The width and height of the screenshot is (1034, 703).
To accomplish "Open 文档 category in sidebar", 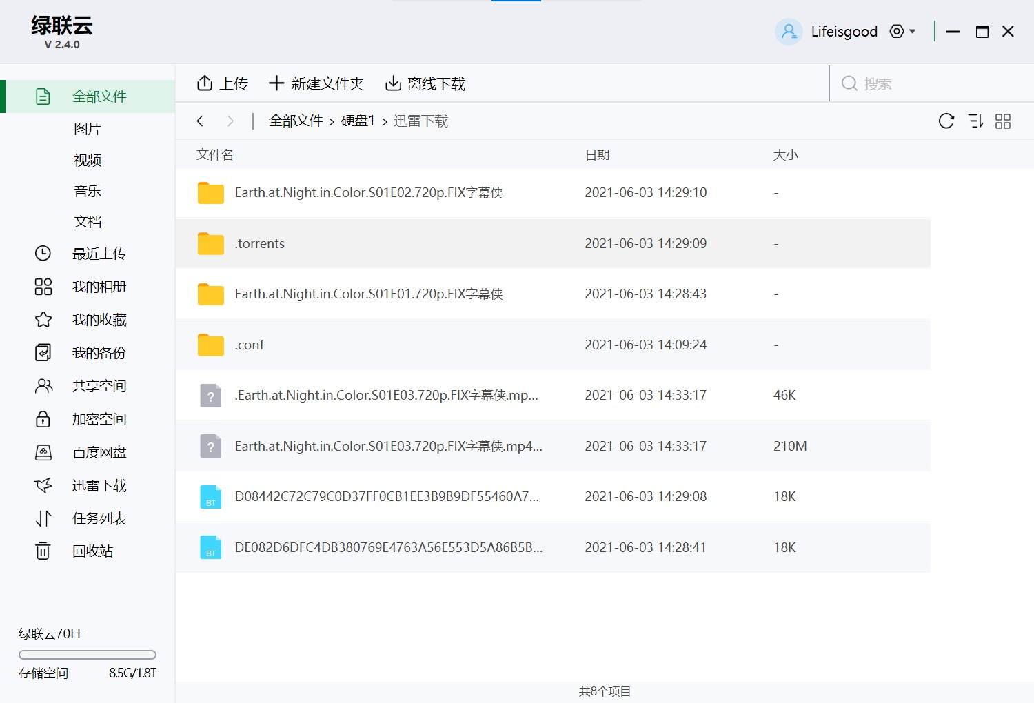I will pos(88,222).
